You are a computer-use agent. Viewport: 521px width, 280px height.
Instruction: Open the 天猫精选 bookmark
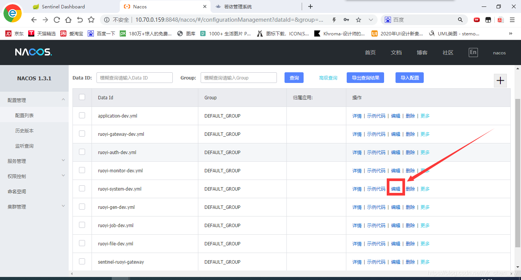pyautogui.click(x=42, y=33)
